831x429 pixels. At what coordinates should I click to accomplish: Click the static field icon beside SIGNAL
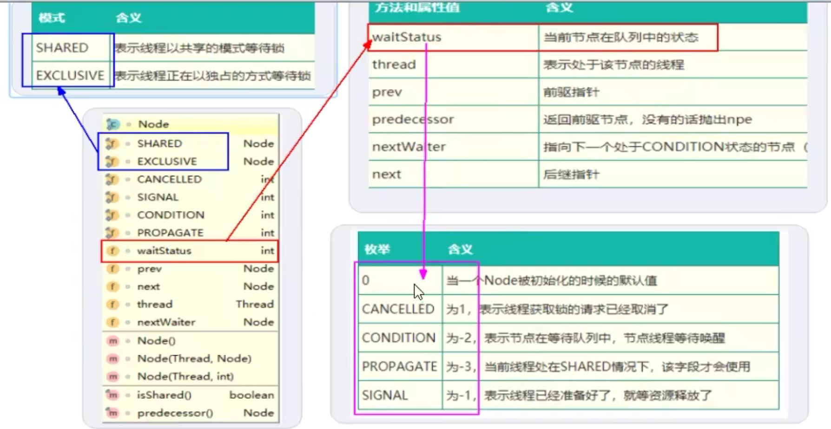pos(112,197)
